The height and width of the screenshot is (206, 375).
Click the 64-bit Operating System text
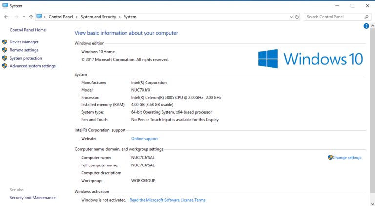pyautogui.click(x=171, y=112)
